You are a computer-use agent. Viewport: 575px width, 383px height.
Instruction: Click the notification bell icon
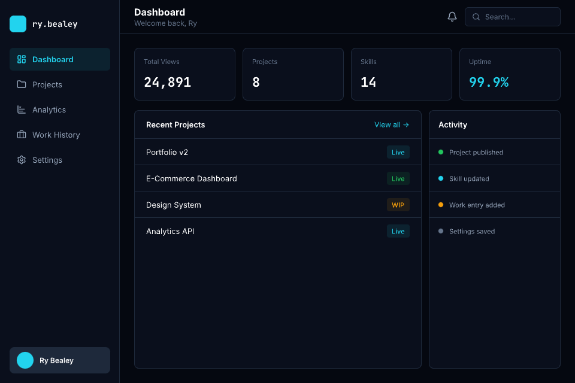(452, 17)
